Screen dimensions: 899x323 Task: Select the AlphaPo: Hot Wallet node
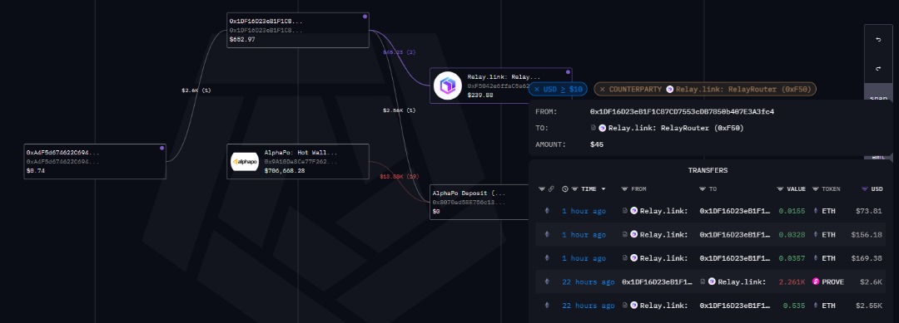(297, 162)
